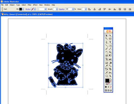Activate the Scissors tool
Viewport: 134px width, 104px height.
pyautogui.click(x=110, y=73)
